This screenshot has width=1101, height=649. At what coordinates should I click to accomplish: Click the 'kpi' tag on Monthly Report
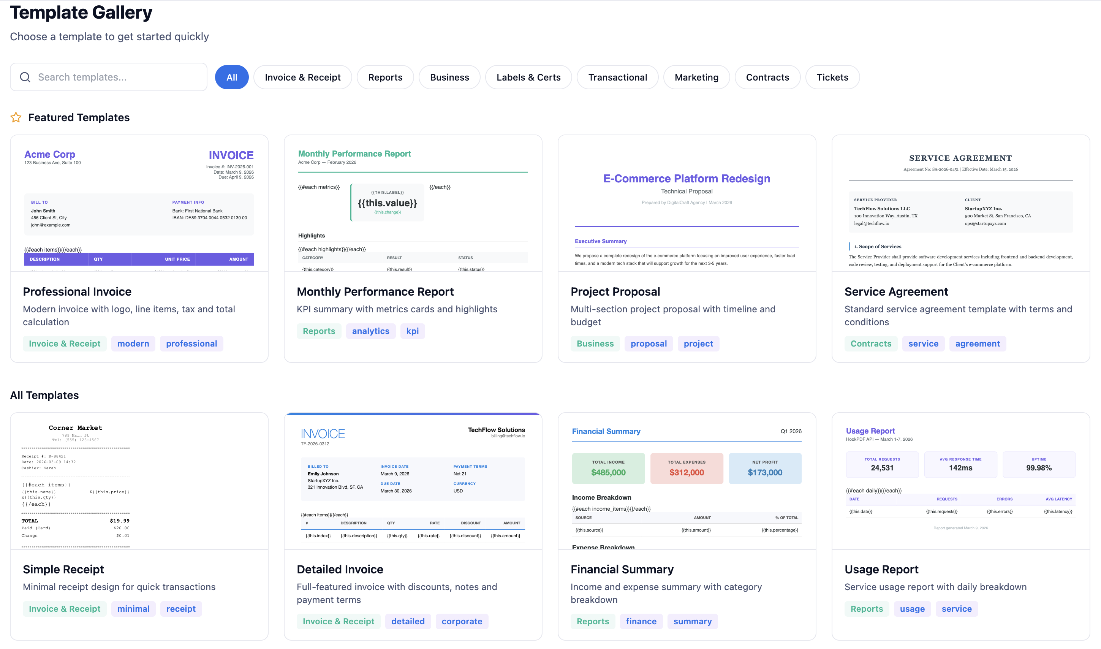pyautogui.click(x=412, y=331)
